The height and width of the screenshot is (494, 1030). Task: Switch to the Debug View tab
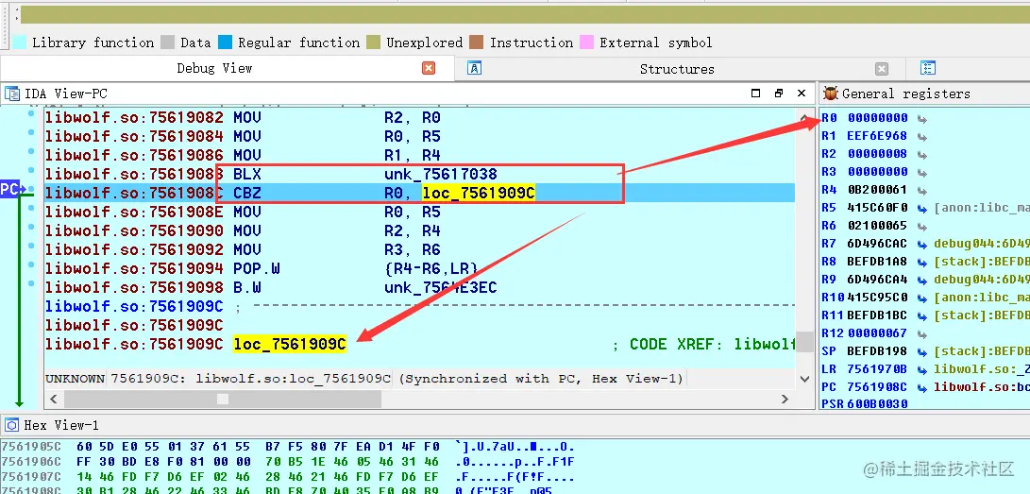pyautogui.click(x=214, y=68)
